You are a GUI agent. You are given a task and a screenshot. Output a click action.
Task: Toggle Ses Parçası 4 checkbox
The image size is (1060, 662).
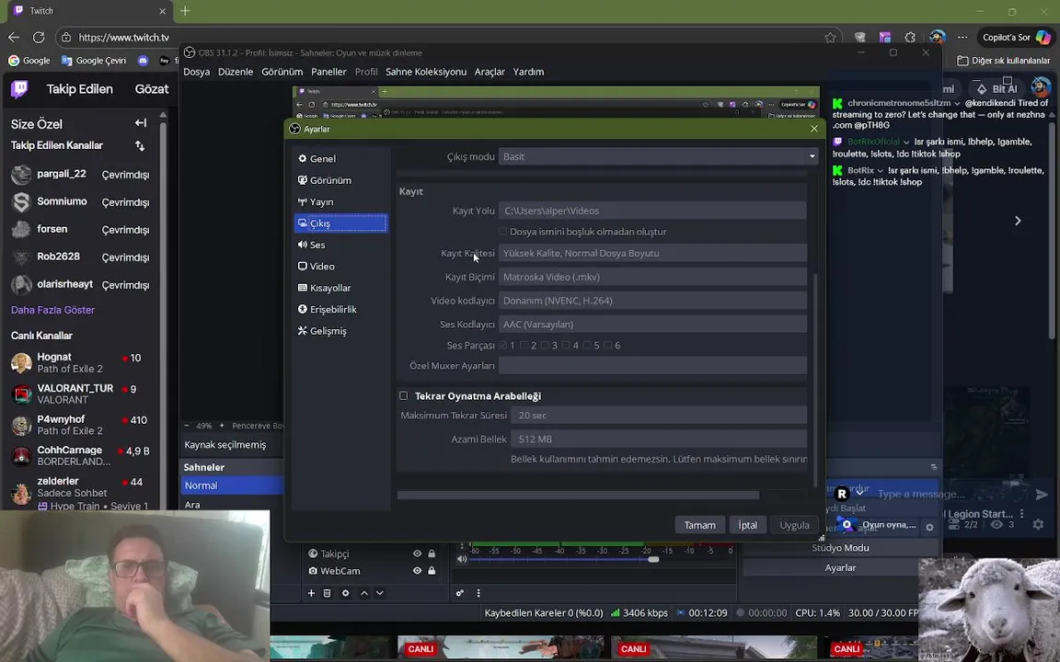(566, 345)
